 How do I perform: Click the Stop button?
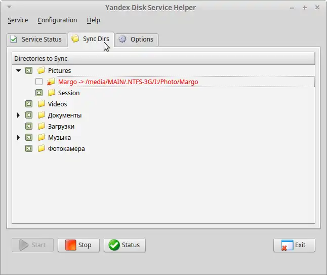click(x=78, y=245)
